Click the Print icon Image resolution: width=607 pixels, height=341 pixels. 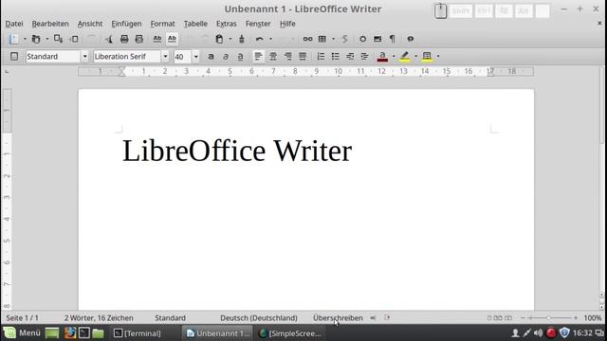click(x=124, y=39)
